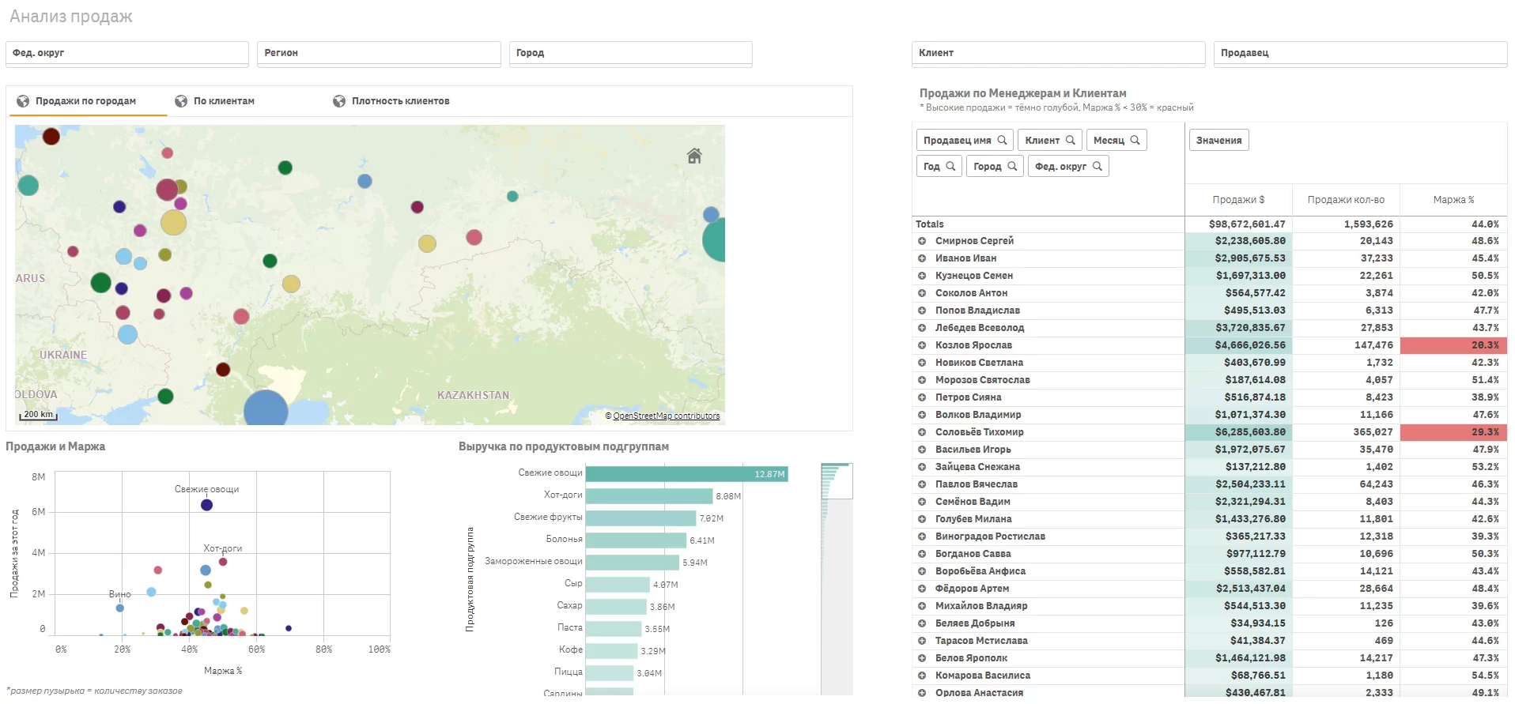Click the Маржа % column header
Image resolution: width=1515 pixels, height=704 pixels.
[x=1453, y=200]
